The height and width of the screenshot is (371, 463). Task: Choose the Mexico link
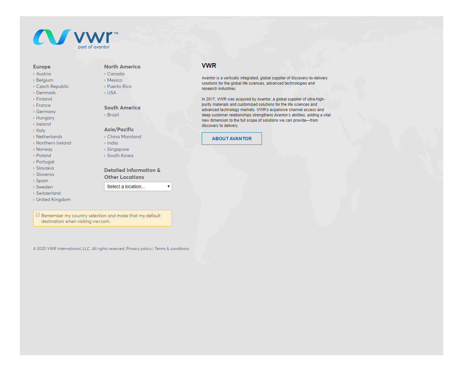coord(114,80)
